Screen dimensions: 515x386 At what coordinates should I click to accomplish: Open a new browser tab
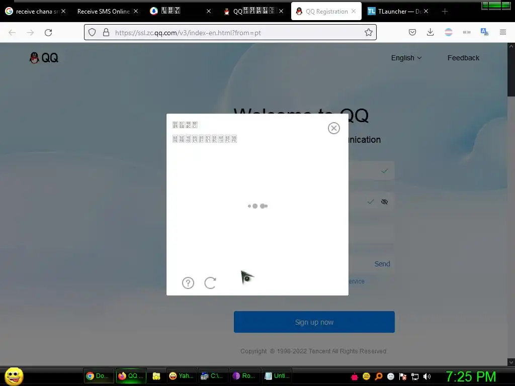[445, 12]
